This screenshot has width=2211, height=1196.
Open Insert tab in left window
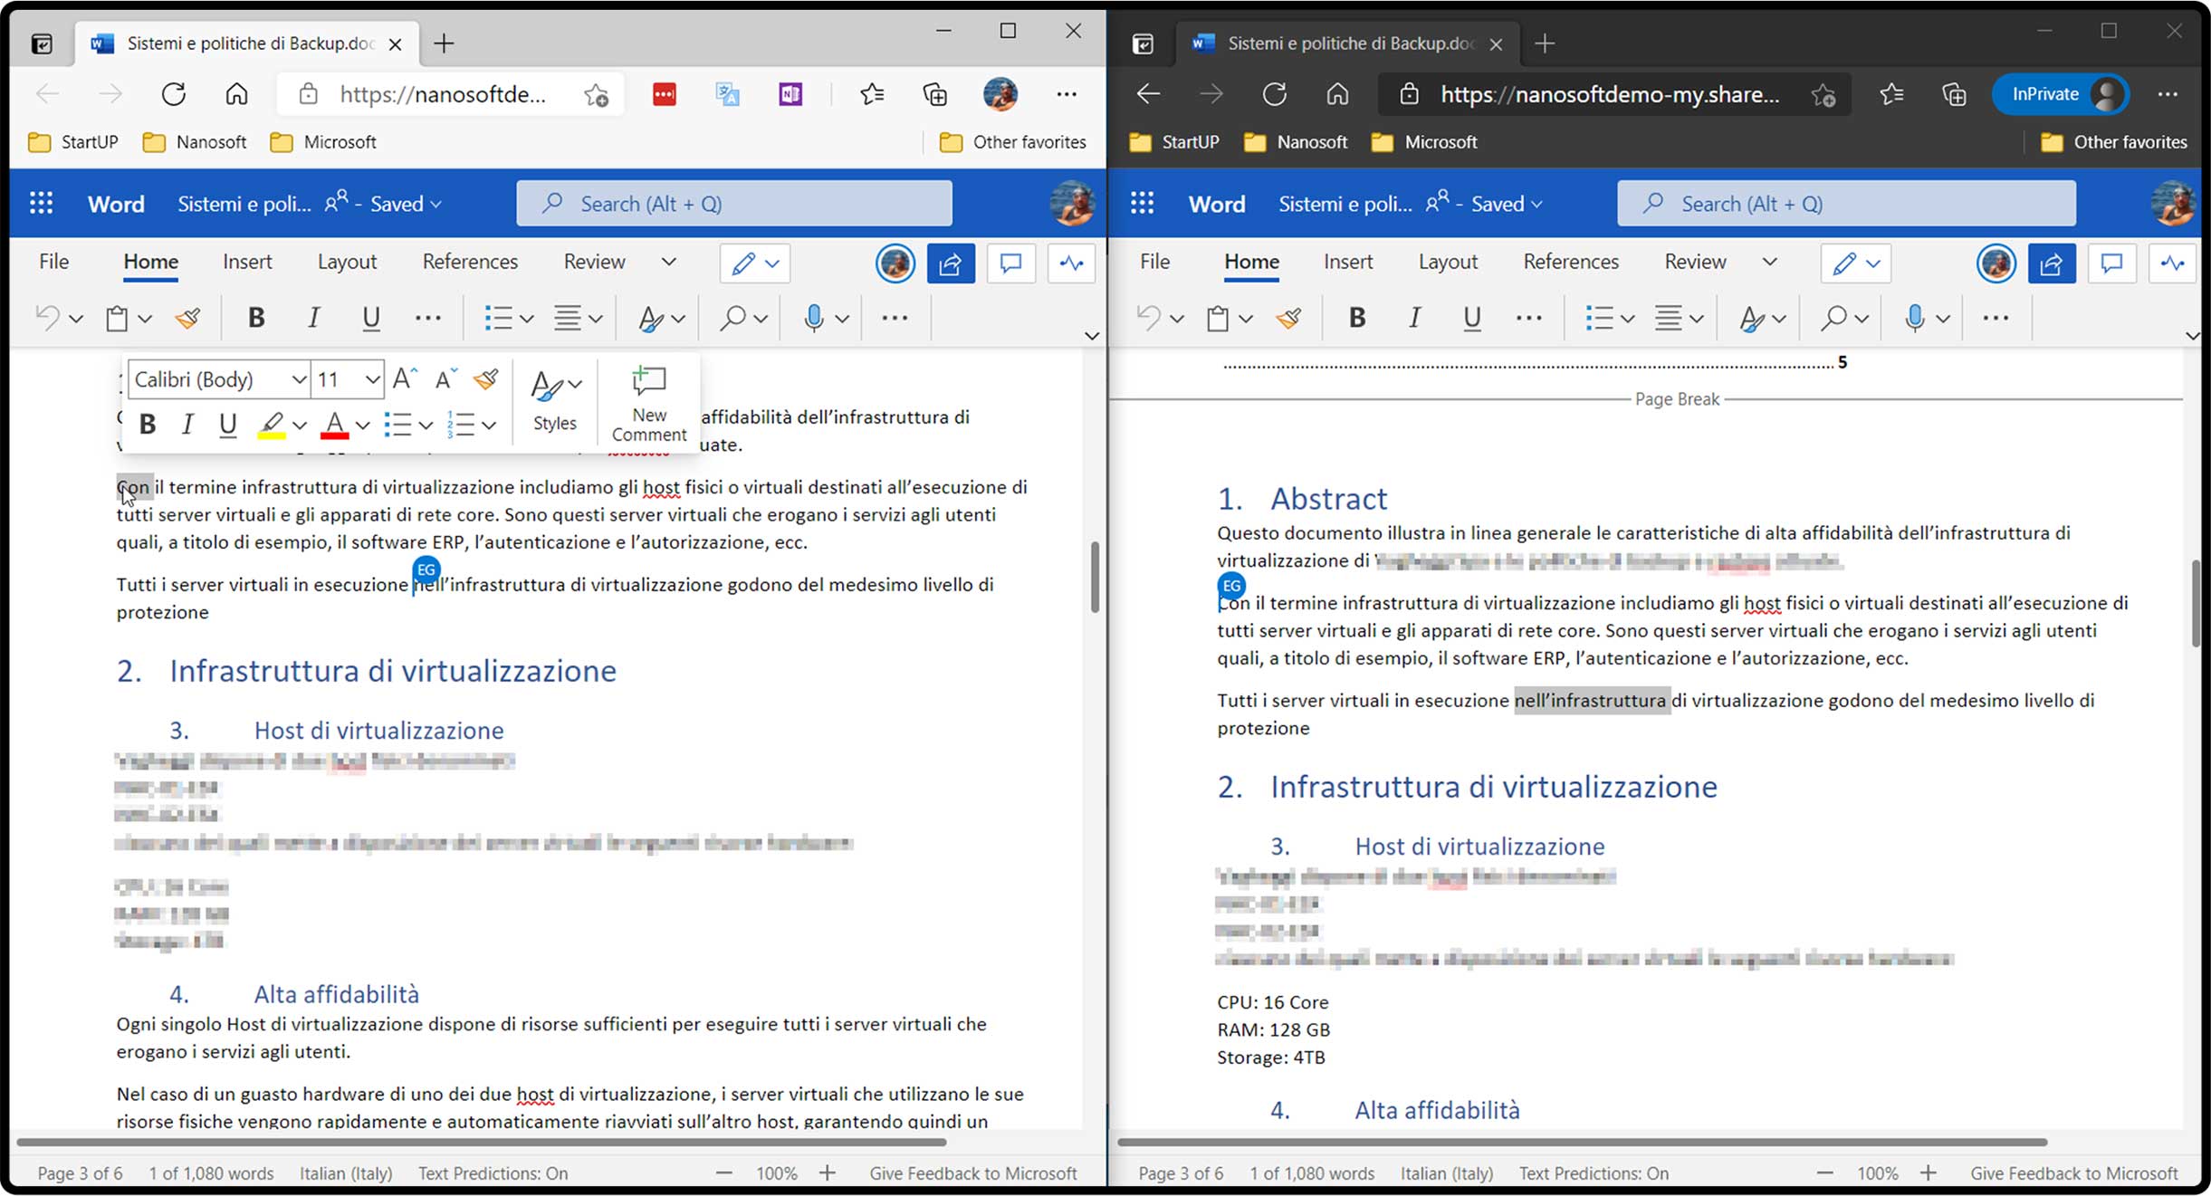pyautogui.click(x=247, y=262)
